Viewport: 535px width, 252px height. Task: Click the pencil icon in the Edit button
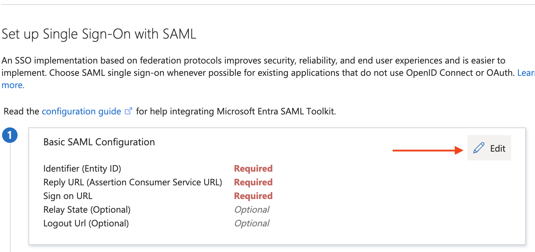tap(478, 148)
